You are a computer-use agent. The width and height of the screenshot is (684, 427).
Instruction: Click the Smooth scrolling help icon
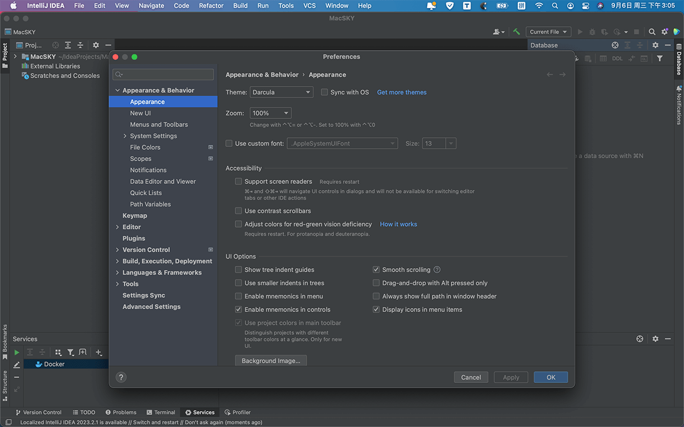437,270
